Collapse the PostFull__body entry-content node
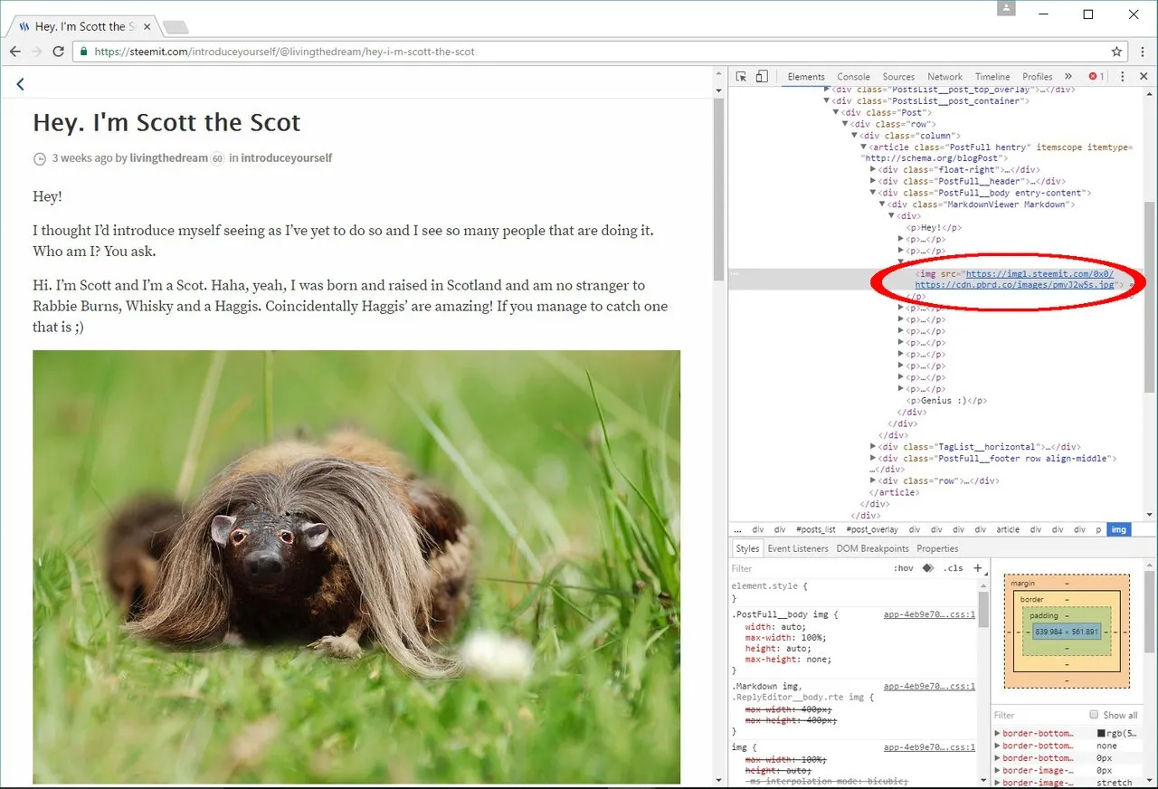The width and height of the screenshot is (1158, 789). (873, 193)
